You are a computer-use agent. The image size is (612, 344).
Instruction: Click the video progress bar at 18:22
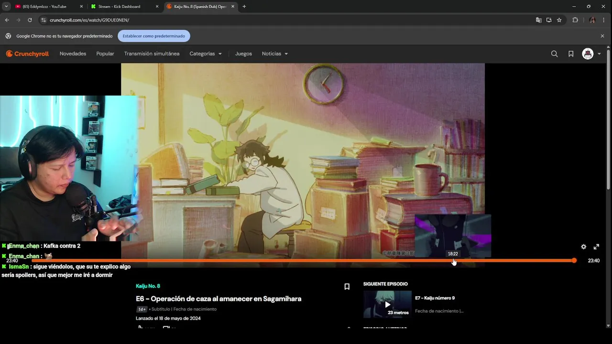coord(453,260)
